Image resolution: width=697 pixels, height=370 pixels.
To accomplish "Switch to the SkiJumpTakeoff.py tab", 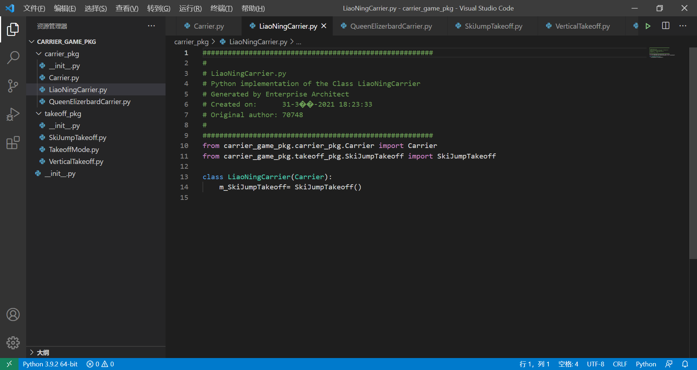I will [x=493, y=26].
